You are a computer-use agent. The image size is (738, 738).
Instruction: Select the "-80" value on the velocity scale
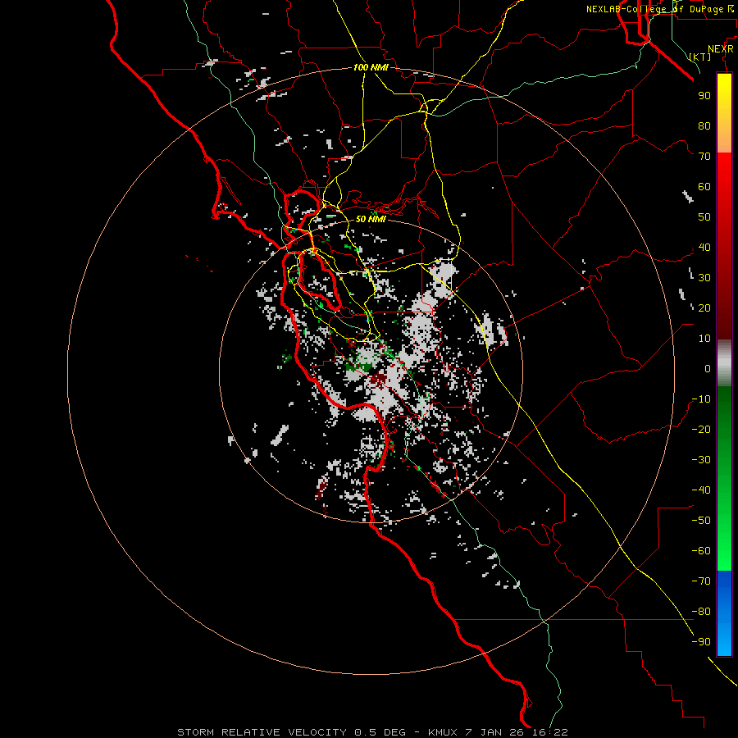(x=701, y=612)
